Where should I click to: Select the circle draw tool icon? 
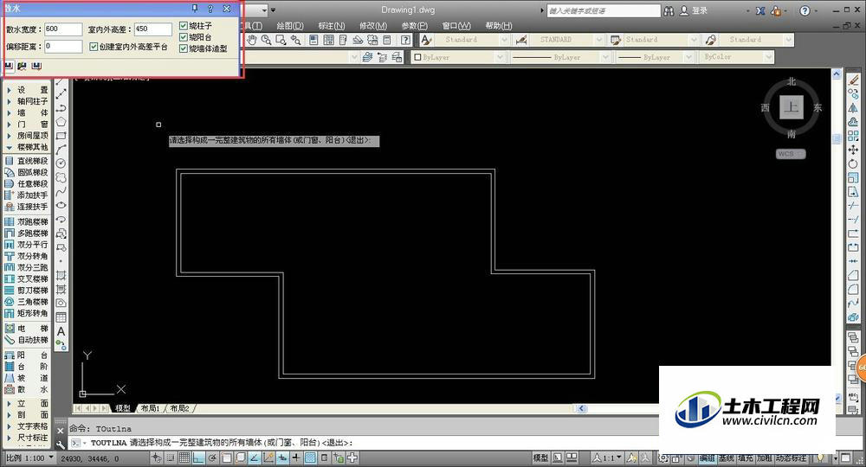(x=61, y=163)
